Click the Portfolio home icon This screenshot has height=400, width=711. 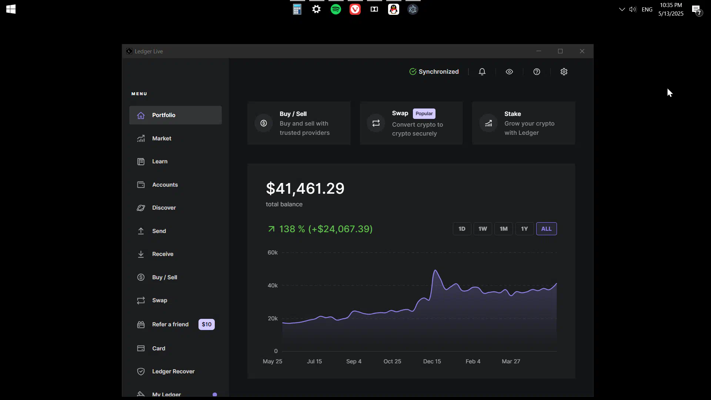pos(141,115)
